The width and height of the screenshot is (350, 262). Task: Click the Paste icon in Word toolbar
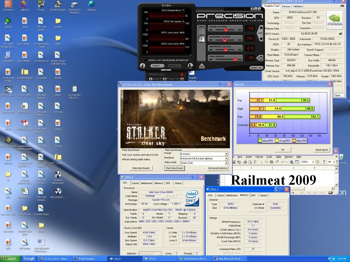271,162
